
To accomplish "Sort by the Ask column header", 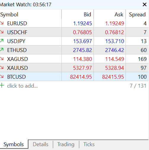I will [110, 15].
